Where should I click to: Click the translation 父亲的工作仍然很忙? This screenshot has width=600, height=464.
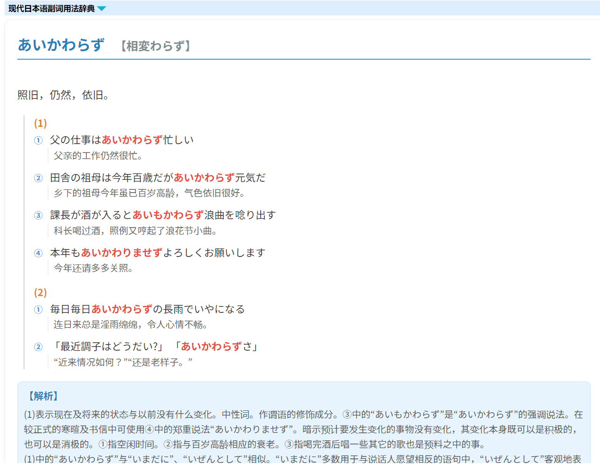pos(98,156)
